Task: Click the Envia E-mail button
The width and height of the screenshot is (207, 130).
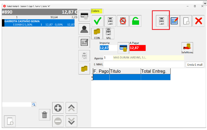Action: pyautogui.click(x=195, y=65)
